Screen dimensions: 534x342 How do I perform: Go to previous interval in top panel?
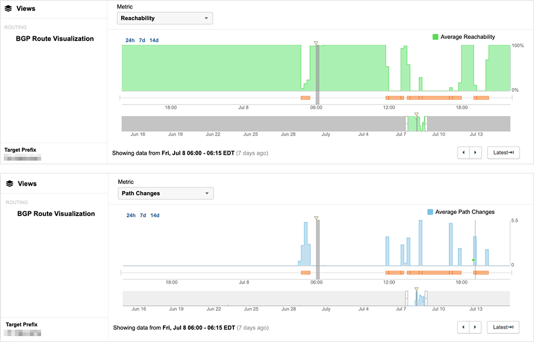464,153
